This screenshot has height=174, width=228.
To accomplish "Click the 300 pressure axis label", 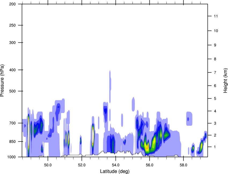I will tap(13, 43).
